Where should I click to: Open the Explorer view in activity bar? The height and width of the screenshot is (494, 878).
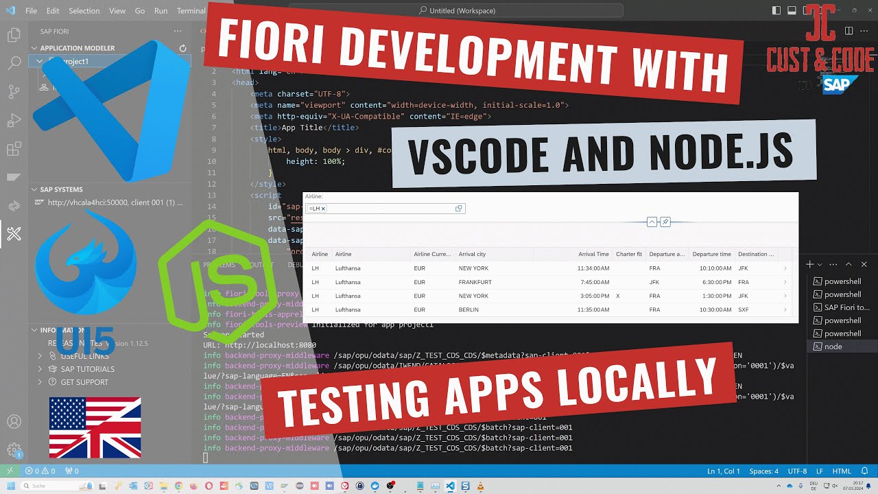(14, 35)
